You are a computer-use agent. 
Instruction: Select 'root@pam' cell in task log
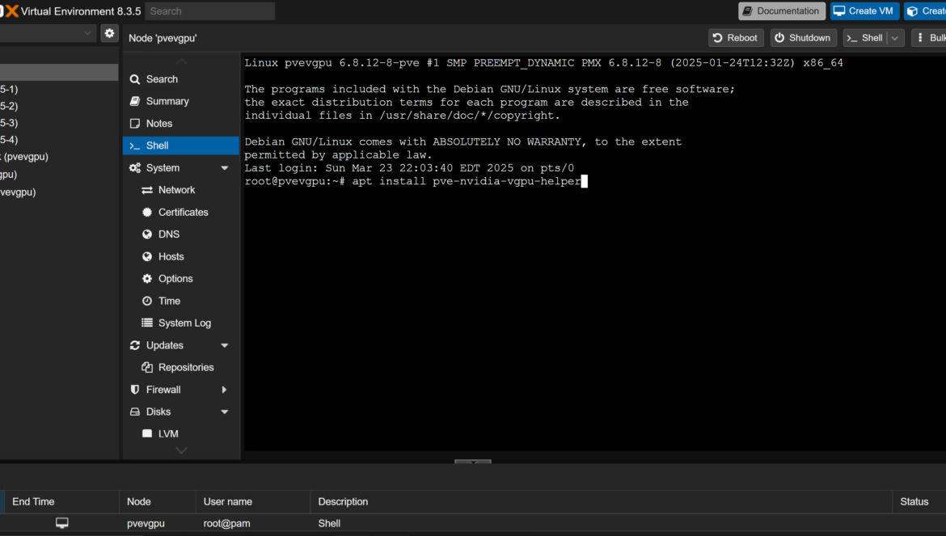(x=227, y=523)
